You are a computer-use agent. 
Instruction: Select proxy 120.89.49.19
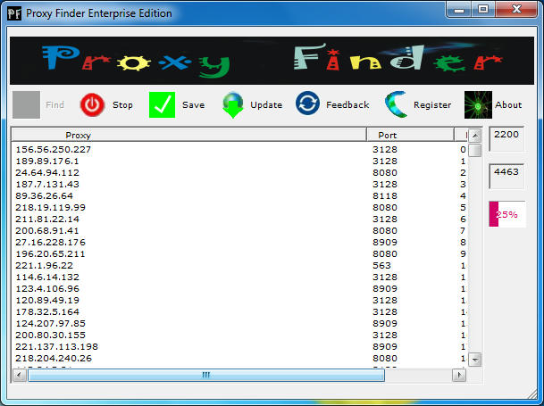[47, 300]
